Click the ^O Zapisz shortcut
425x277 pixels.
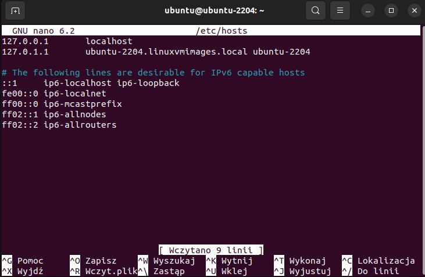coord(93,261)
